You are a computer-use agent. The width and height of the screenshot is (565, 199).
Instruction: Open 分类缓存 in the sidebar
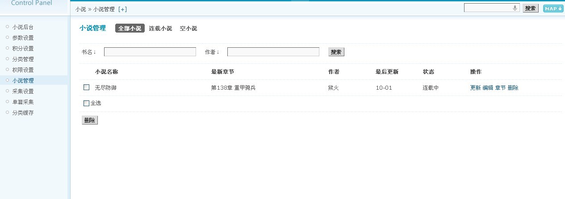pos(23,113)
